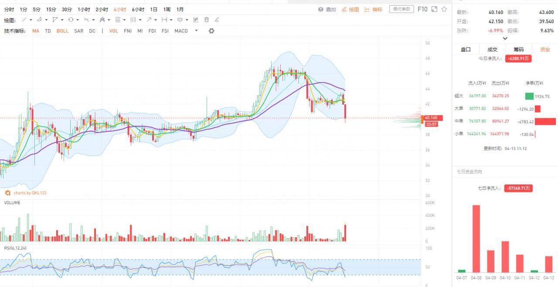
Task: Click the trash icon to delete drawings
Action: 207,20
